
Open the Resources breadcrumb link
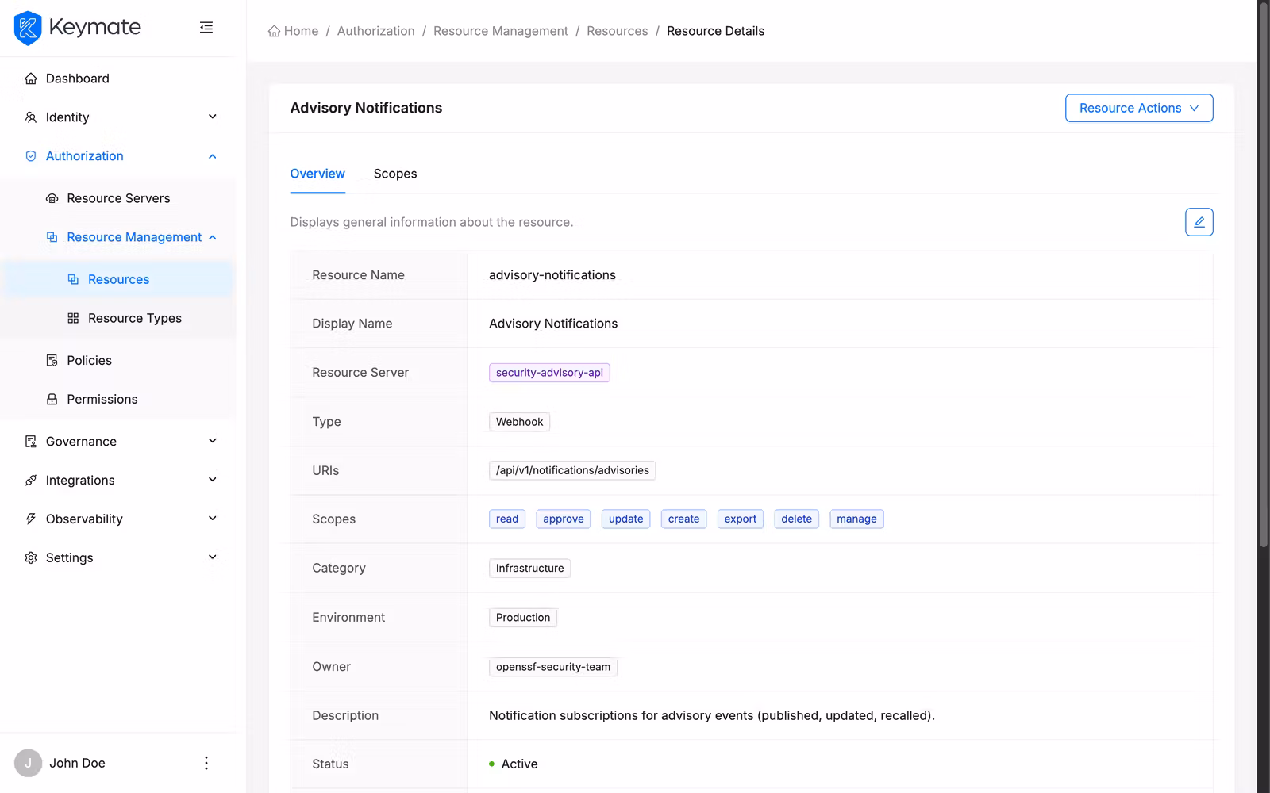pos(617,30)
